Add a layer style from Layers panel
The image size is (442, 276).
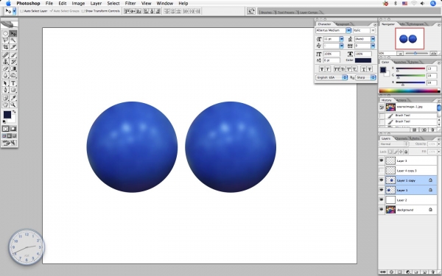click(392, 272)
